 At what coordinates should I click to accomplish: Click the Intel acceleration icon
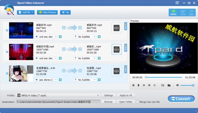183,12
